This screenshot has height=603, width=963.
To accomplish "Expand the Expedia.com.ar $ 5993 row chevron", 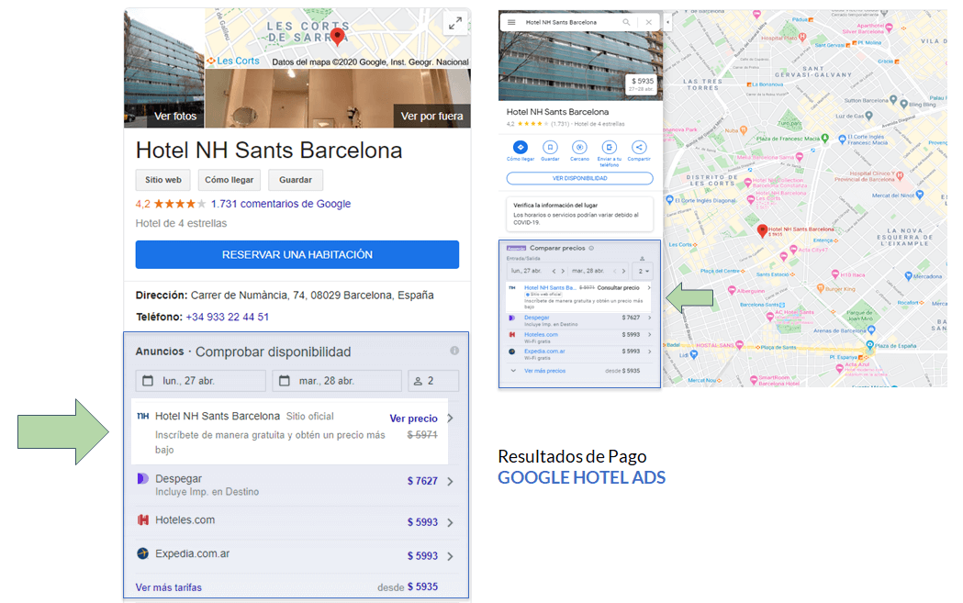I will point(451,556).
